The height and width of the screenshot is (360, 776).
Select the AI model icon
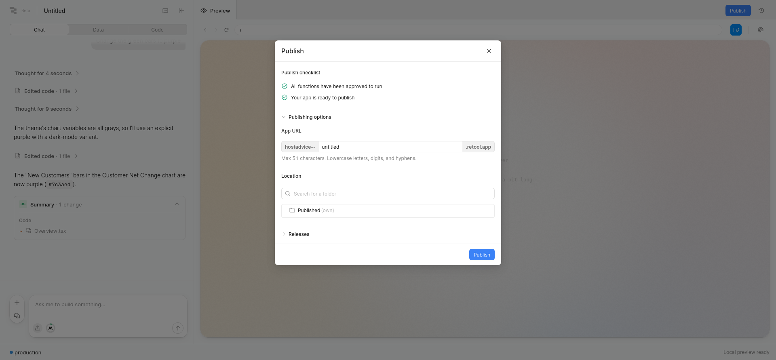pos(51,328)
